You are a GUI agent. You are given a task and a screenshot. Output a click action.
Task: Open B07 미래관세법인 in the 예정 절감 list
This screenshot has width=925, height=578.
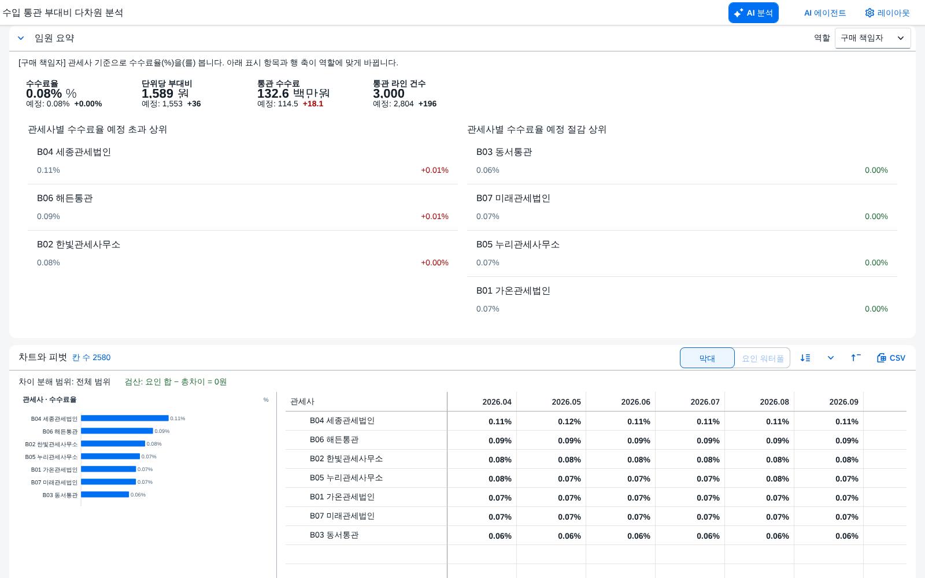pyautogui.click(x=682, y=208)
